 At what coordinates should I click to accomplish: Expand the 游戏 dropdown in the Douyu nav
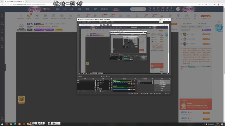(87, 9)
